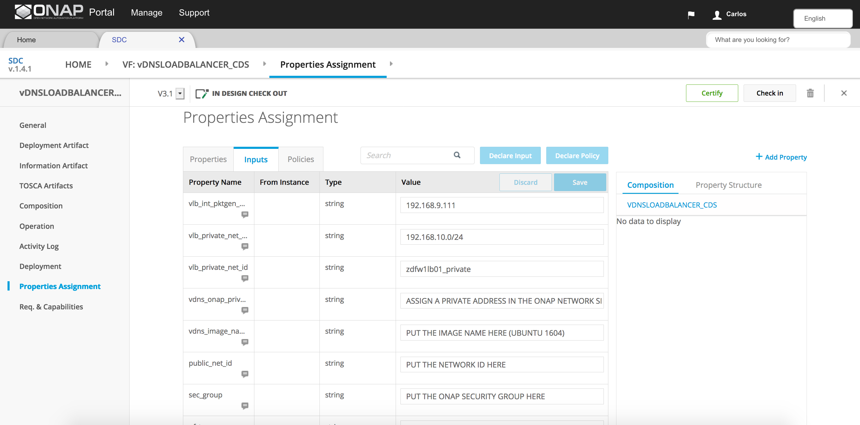
Task: Delete the VF with the trash icon
Action: (x=810, y=93)
